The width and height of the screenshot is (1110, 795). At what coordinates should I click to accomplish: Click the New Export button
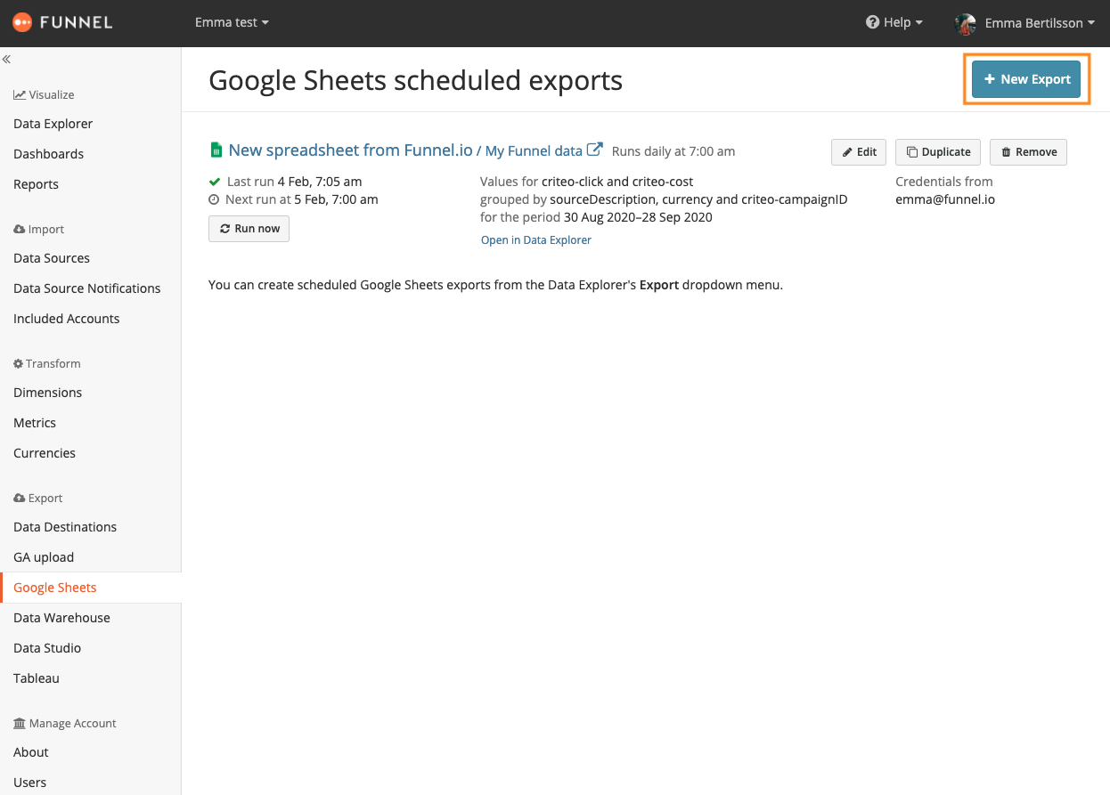(x=1026, y=79)
